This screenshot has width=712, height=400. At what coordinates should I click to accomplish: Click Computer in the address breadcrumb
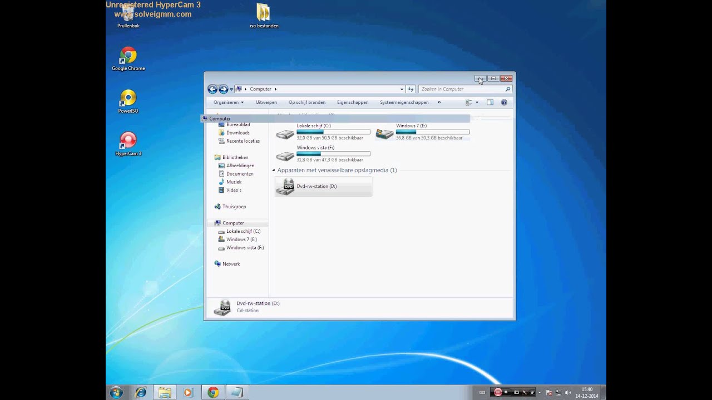260,89
